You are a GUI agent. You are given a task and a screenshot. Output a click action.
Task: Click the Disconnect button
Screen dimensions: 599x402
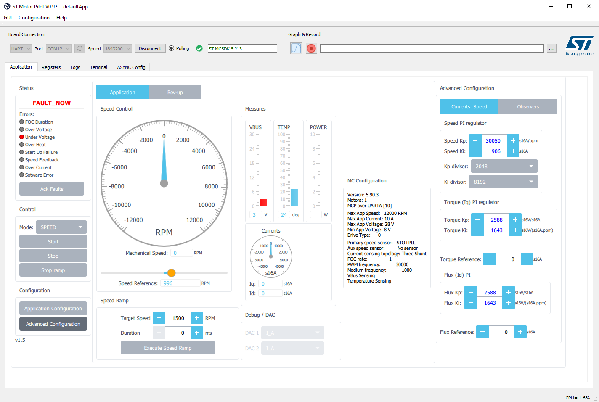150,48
